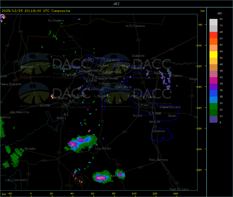Click the 'Morados' place label

(30, 149)
